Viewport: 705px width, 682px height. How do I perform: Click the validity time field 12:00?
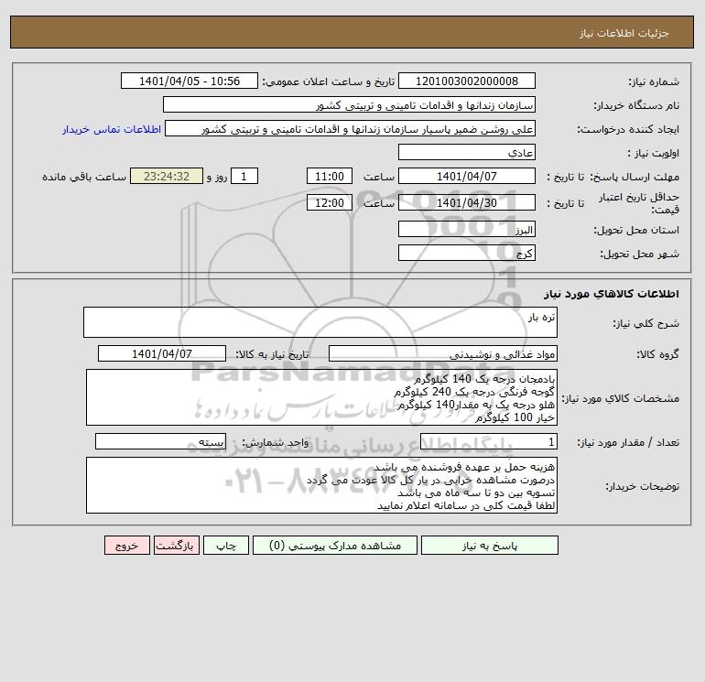329,202
